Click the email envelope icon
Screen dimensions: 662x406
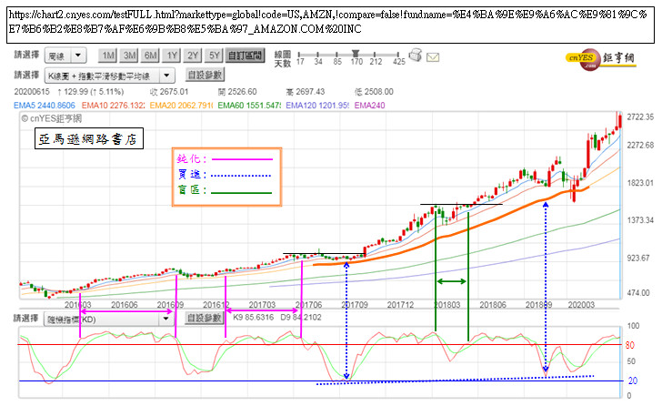pyautogui.click(x=433, y=57)
